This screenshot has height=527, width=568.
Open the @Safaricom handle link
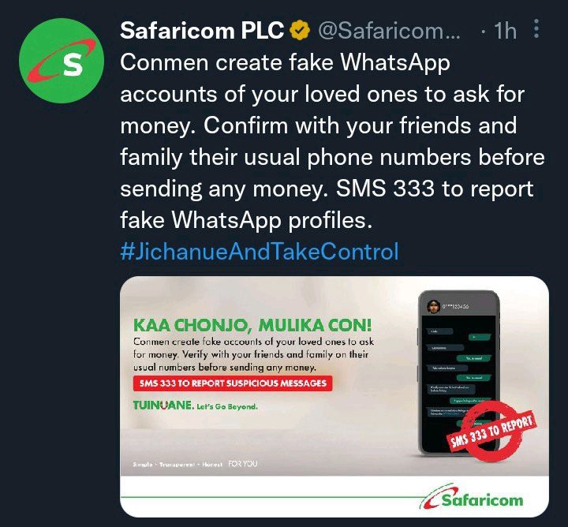click(x=389, y=31)
